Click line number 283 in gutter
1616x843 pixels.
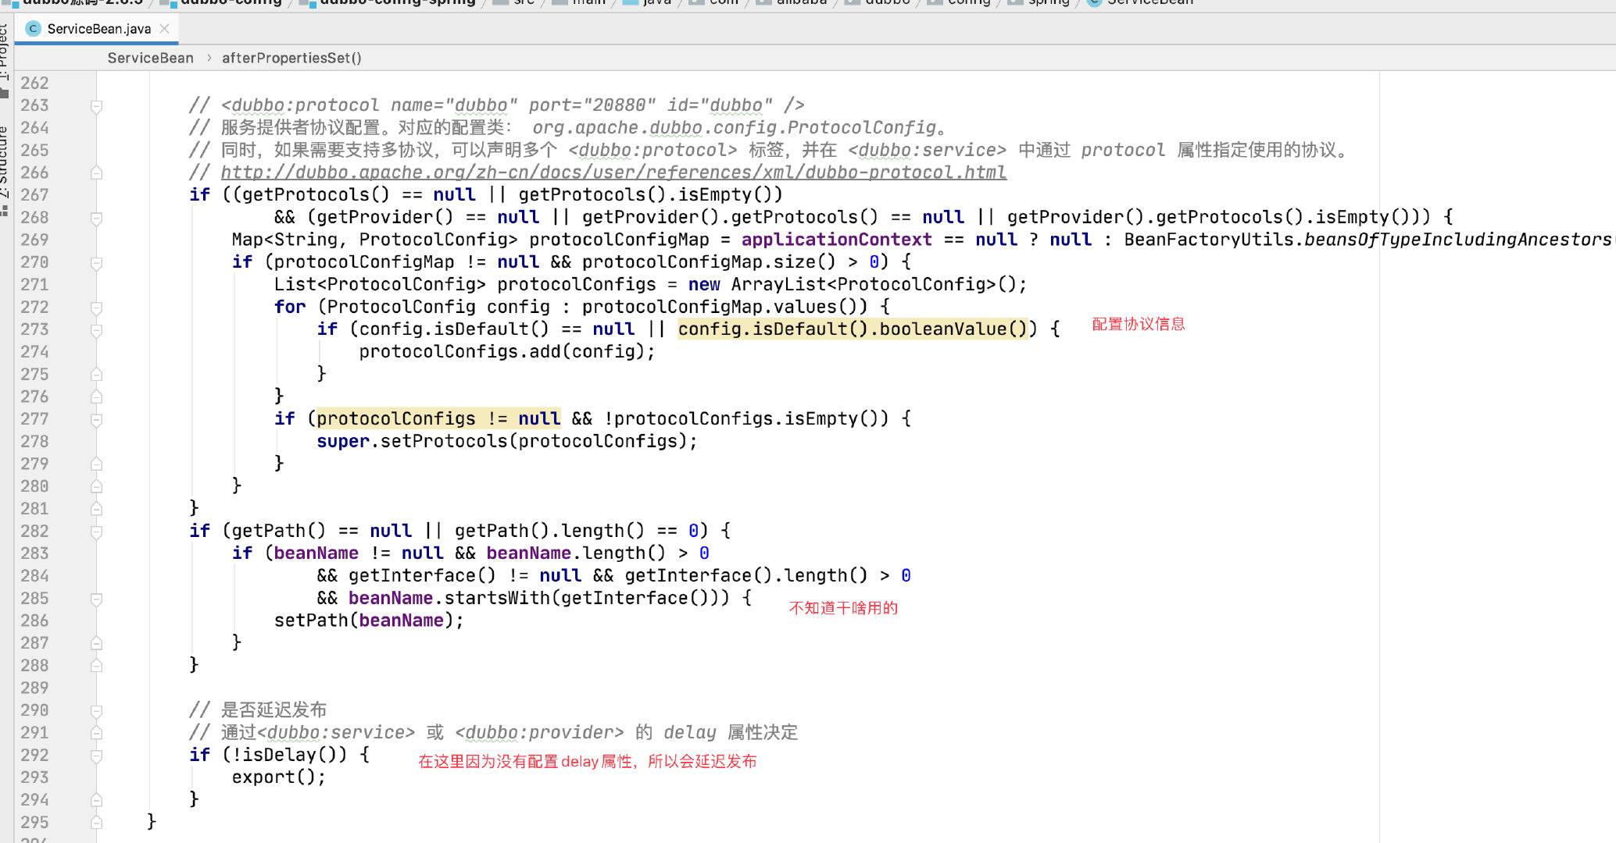coord(34,553)
